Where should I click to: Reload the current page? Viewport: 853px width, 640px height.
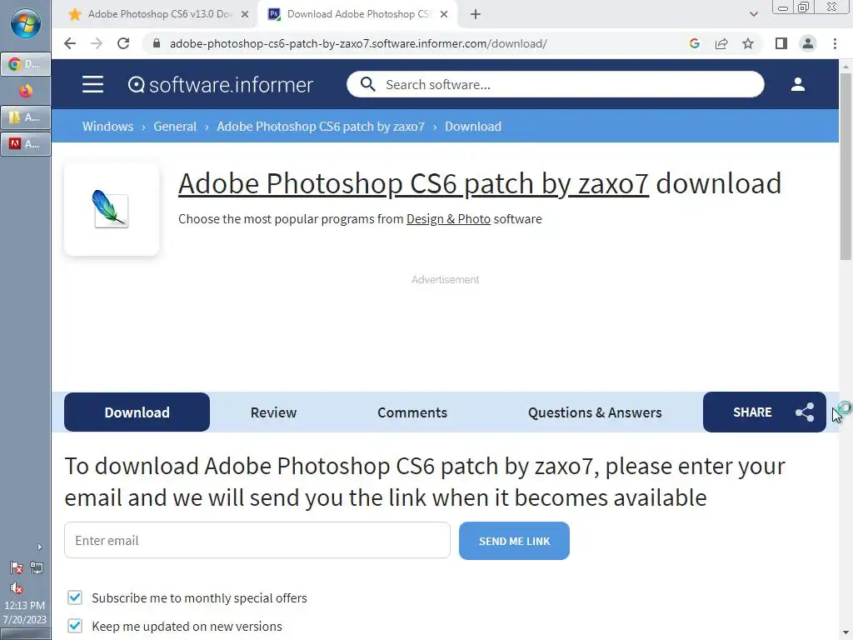pos(123,43)
